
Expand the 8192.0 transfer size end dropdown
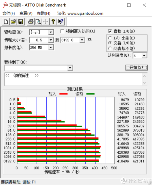point(82,40)
